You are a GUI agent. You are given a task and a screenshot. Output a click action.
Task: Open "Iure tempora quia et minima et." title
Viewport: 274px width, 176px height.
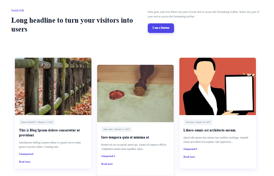(125, 137)
